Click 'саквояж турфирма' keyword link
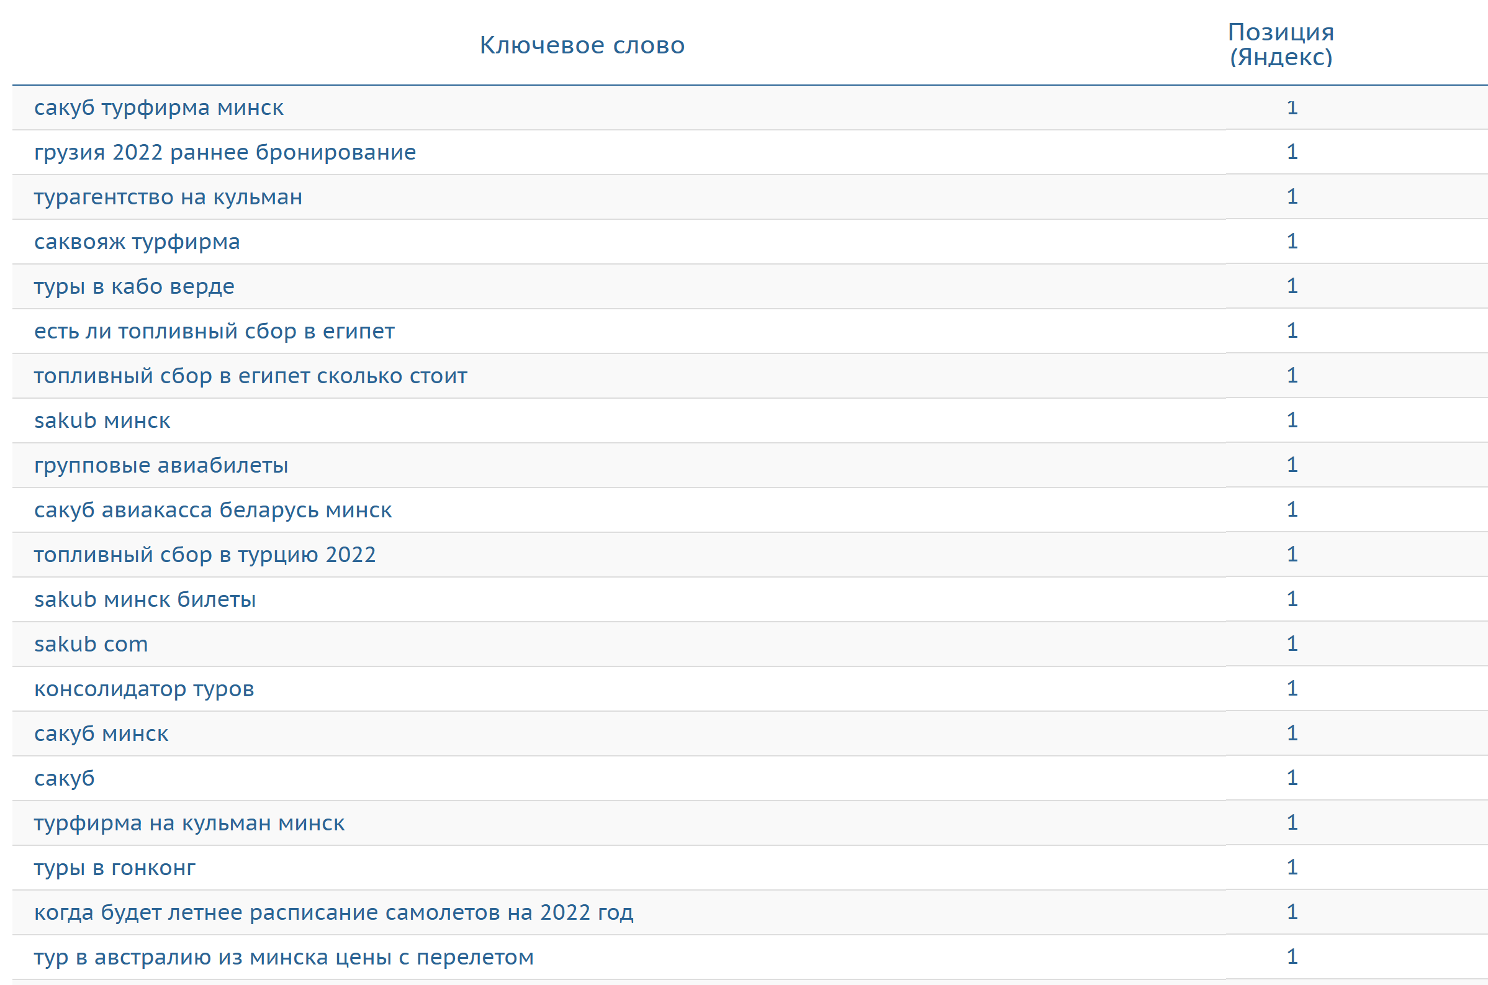The width and height of the screenshot is (1488, 985). (137, 242)
